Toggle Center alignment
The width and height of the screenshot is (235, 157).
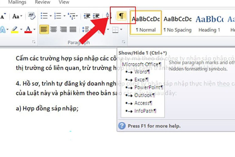tap(54, 29)
